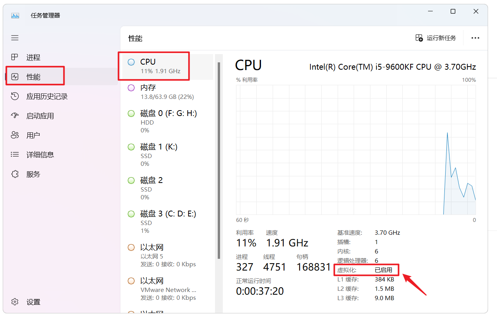Click the 168831 handles count
Screen dimensions: 497x320
pos(314,267)
